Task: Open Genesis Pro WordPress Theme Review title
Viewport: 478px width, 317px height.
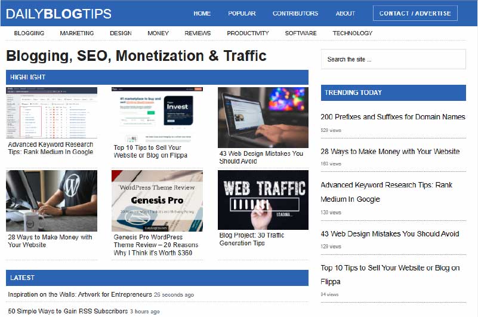Action: coord(156,245)
